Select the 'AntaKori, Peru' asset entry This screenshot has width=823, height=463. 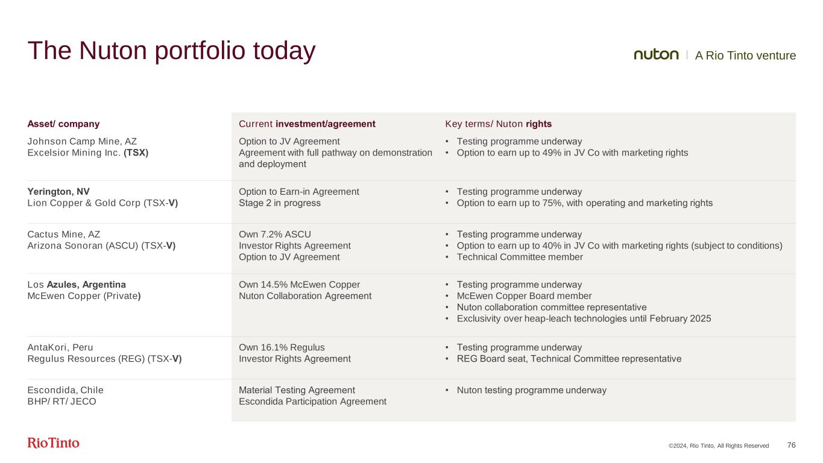coord(60,348)
